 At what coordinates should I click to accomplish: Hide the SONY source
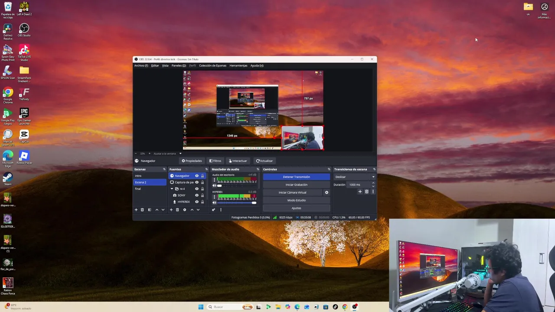(196, 195)
